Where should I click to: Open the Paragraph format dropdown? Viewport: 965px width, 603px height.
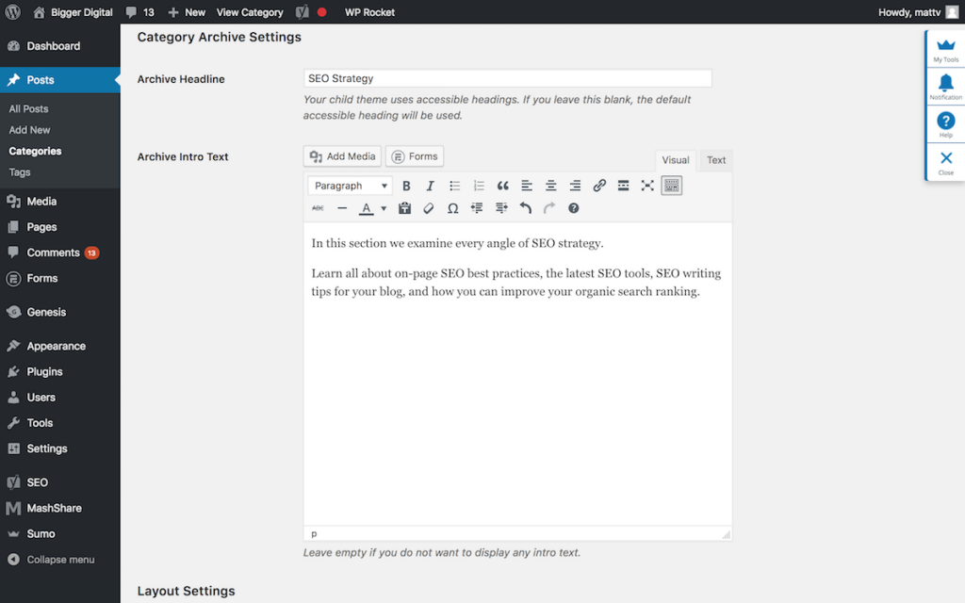point(351,186)
